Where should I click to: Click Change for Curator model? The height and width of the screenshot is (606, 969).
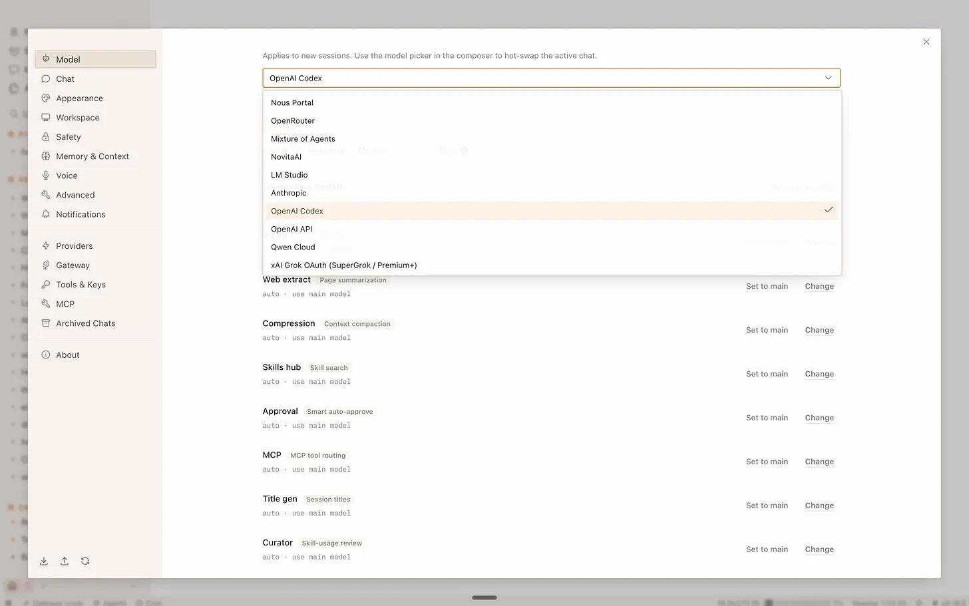[819, 549]
